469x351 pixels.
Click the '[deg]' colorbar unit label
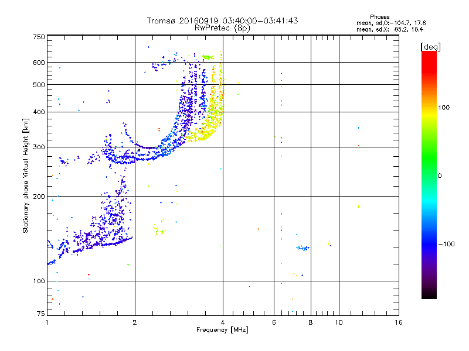(x=430, y=47)
